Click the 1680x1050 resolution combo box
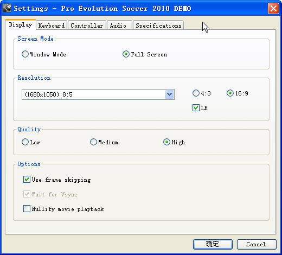Viewport: 282px width, 255px height. click(98, 94)
